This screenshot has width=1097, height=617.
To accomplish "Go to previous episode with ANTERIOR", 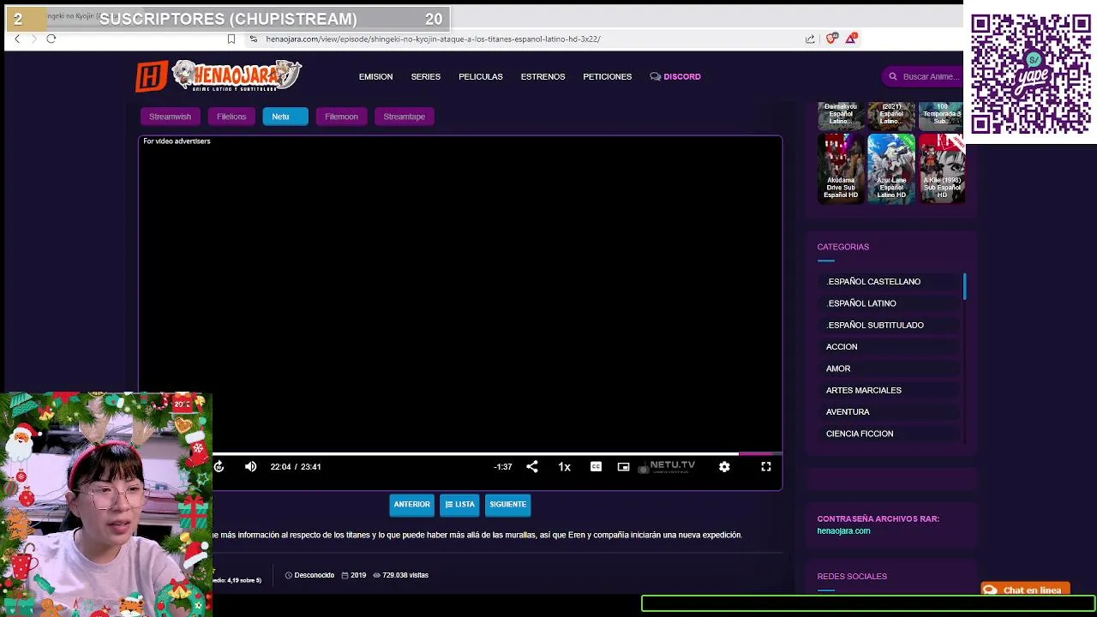I will click(x=411, y=505).
